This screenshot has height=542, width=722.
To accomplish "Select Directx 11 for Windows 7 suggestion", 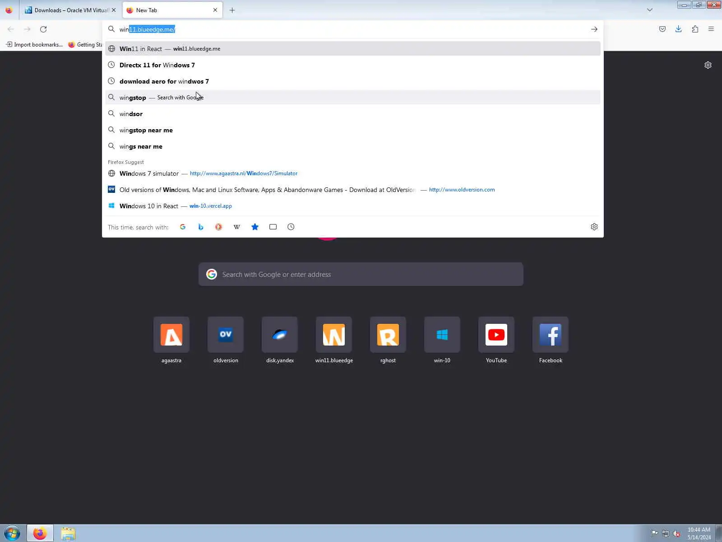I will click(353, 65).
